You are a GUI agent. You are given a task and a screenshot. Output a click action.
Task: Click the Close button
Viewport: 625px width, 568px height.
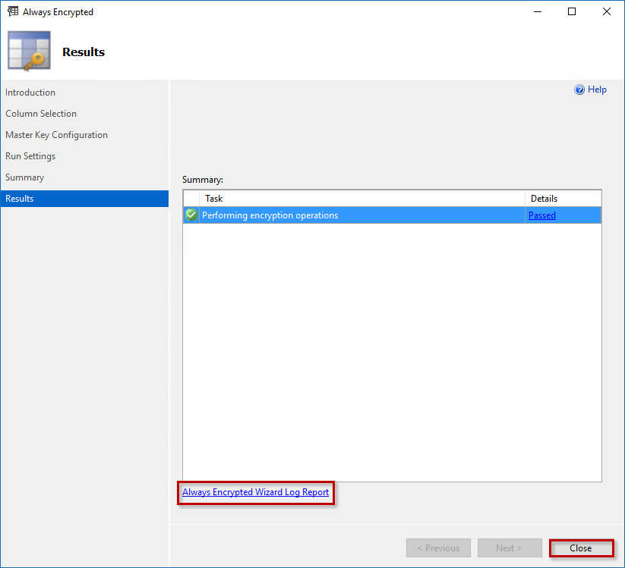(581, 548)
